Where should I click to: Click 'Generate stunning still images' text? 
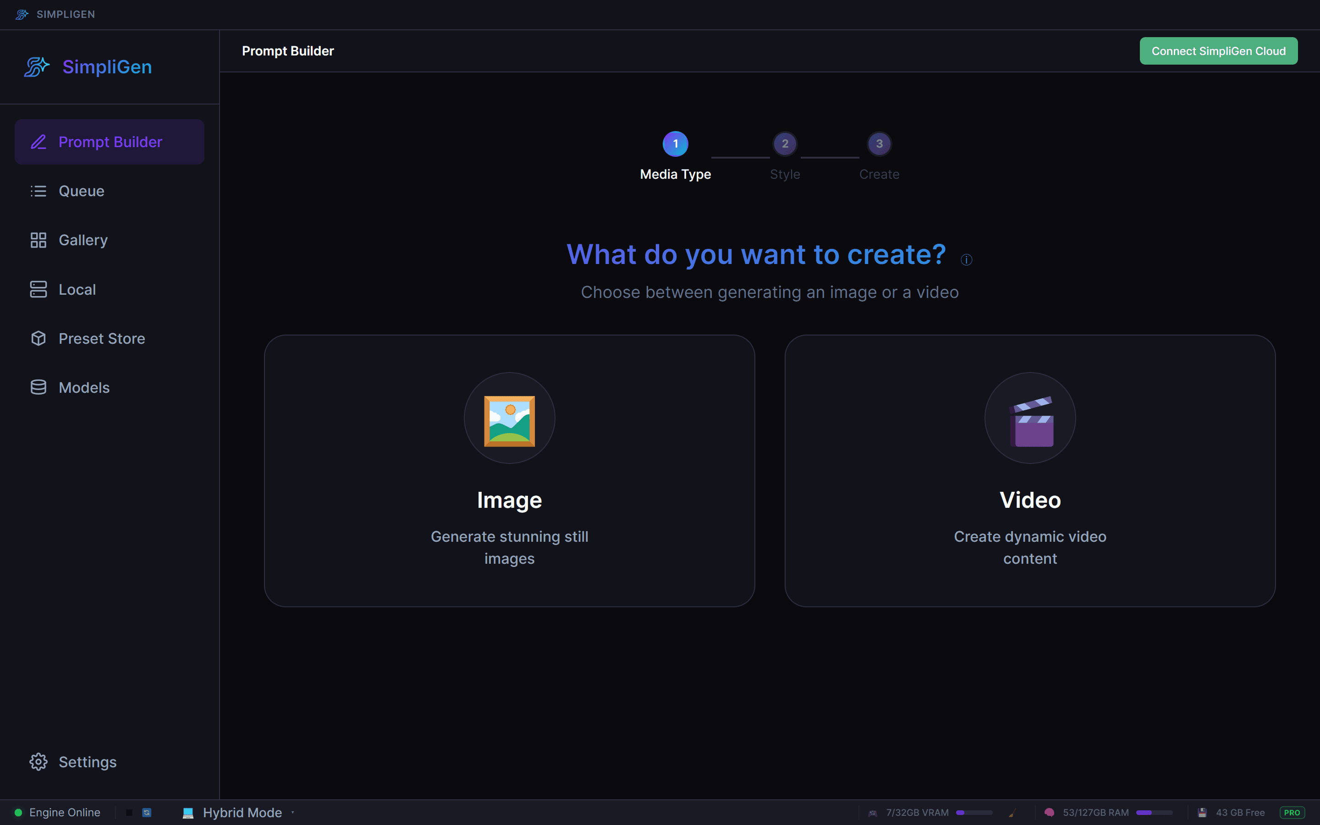(x=510, y=547)
